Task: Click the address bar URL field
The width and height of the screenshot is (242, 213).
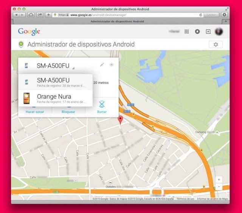Action: coord(128,15)
